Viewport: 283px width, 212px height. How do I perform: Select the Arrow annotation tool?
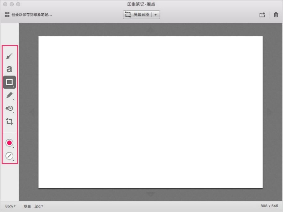coord(9,56)
